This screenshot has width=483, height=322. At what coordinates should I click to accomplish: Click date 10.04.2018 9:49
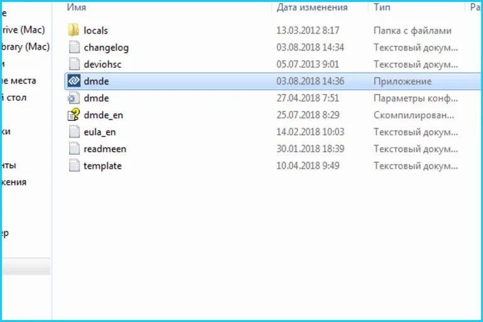(308, 166)
